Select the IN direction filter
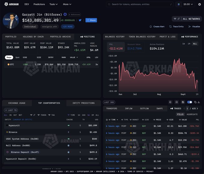 [x=10, y=115]
